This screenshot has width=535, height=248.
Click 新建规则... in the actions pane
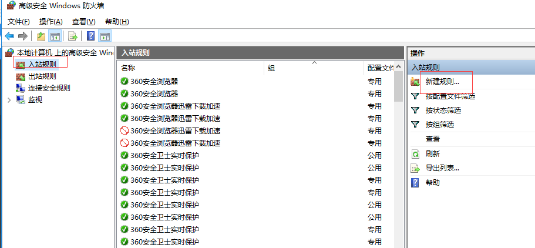[x=443, y=82]
